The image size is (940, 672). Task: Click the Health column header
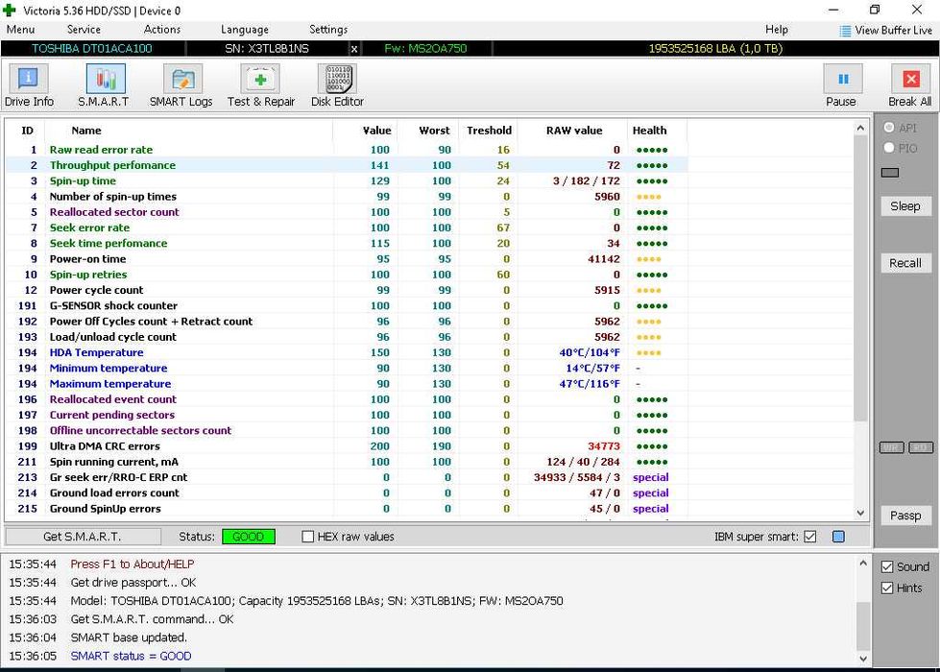(649, 131)
